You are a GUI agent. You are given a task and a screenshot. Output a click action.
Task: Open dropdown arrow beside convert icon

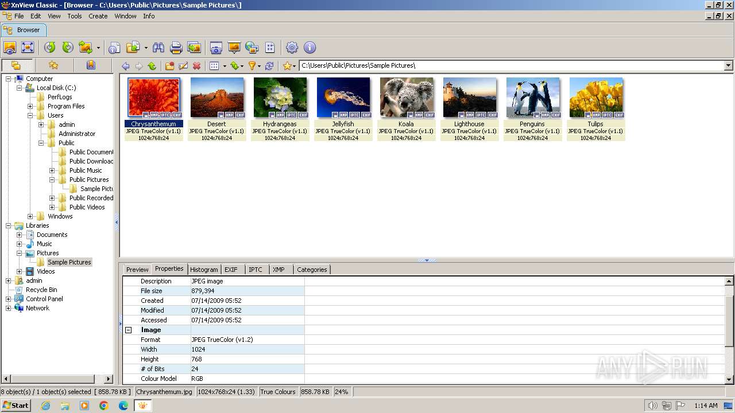(x=146, y=48)
